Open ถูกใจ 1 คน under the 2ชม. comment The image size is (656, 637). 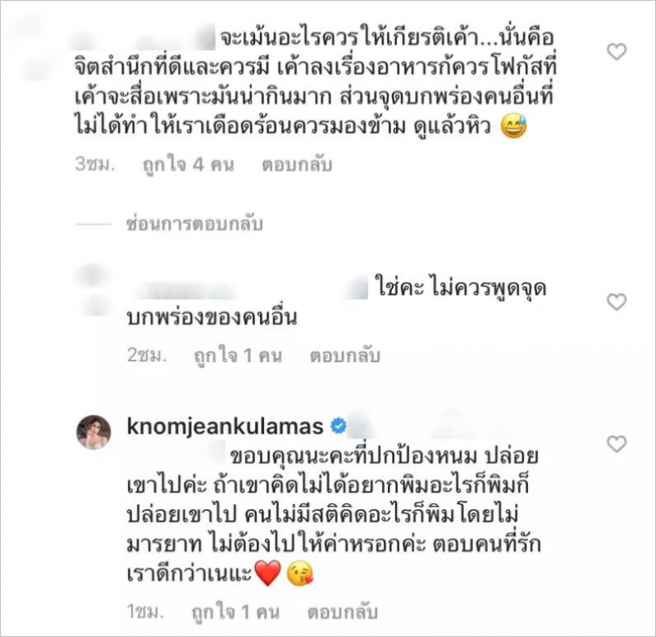pyautogui.click(x=238, y=356)
